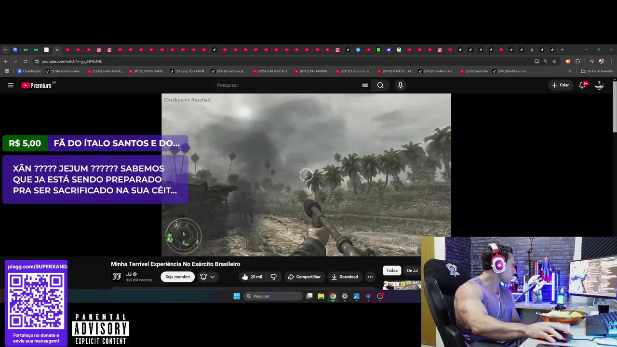
Task: Click the video title Minha Terrível Experiência
Action: [175, 264]
